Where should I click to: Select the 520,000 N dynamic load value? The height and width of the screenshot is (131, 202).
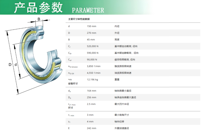point(93,46)
